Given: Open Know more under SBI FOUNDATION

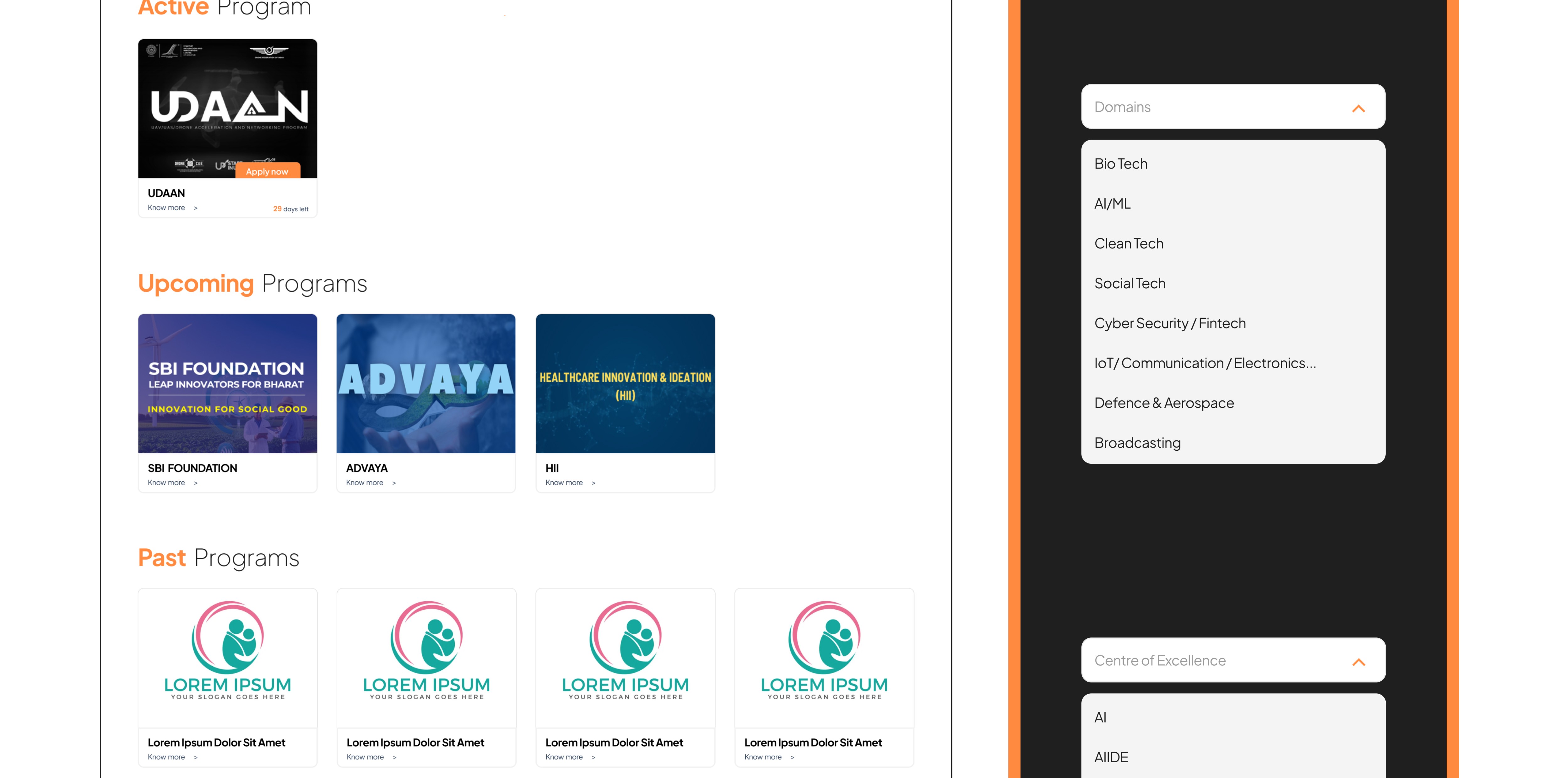Looking at the screenshot, I should click(166, 483).
